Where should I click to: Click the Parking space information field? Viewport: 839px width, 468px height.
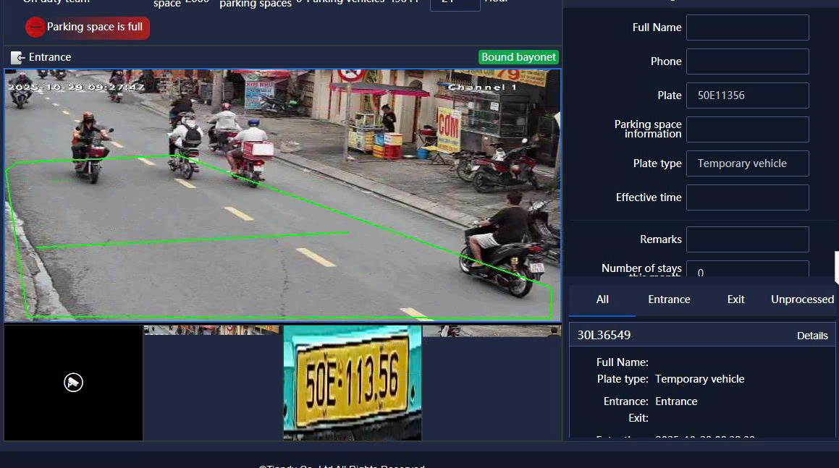click(x=747, y=129)
